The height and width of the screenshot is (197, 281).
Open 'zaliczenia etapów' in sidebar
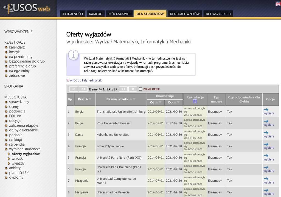pos(24,125)
